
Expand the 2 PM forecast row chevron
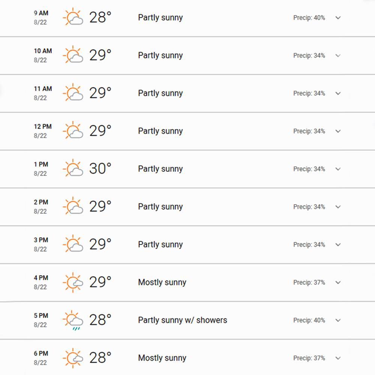pos(338,207)
